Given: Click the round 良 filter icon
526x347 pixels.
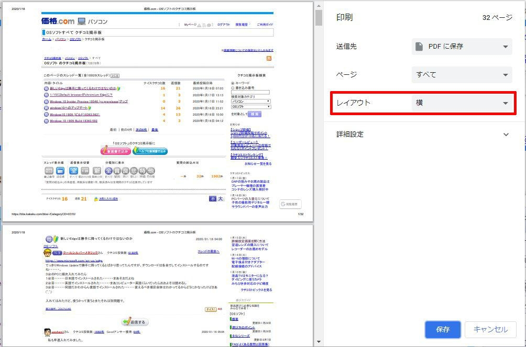Looking at the screenshot, I should [x=125, y=171].
